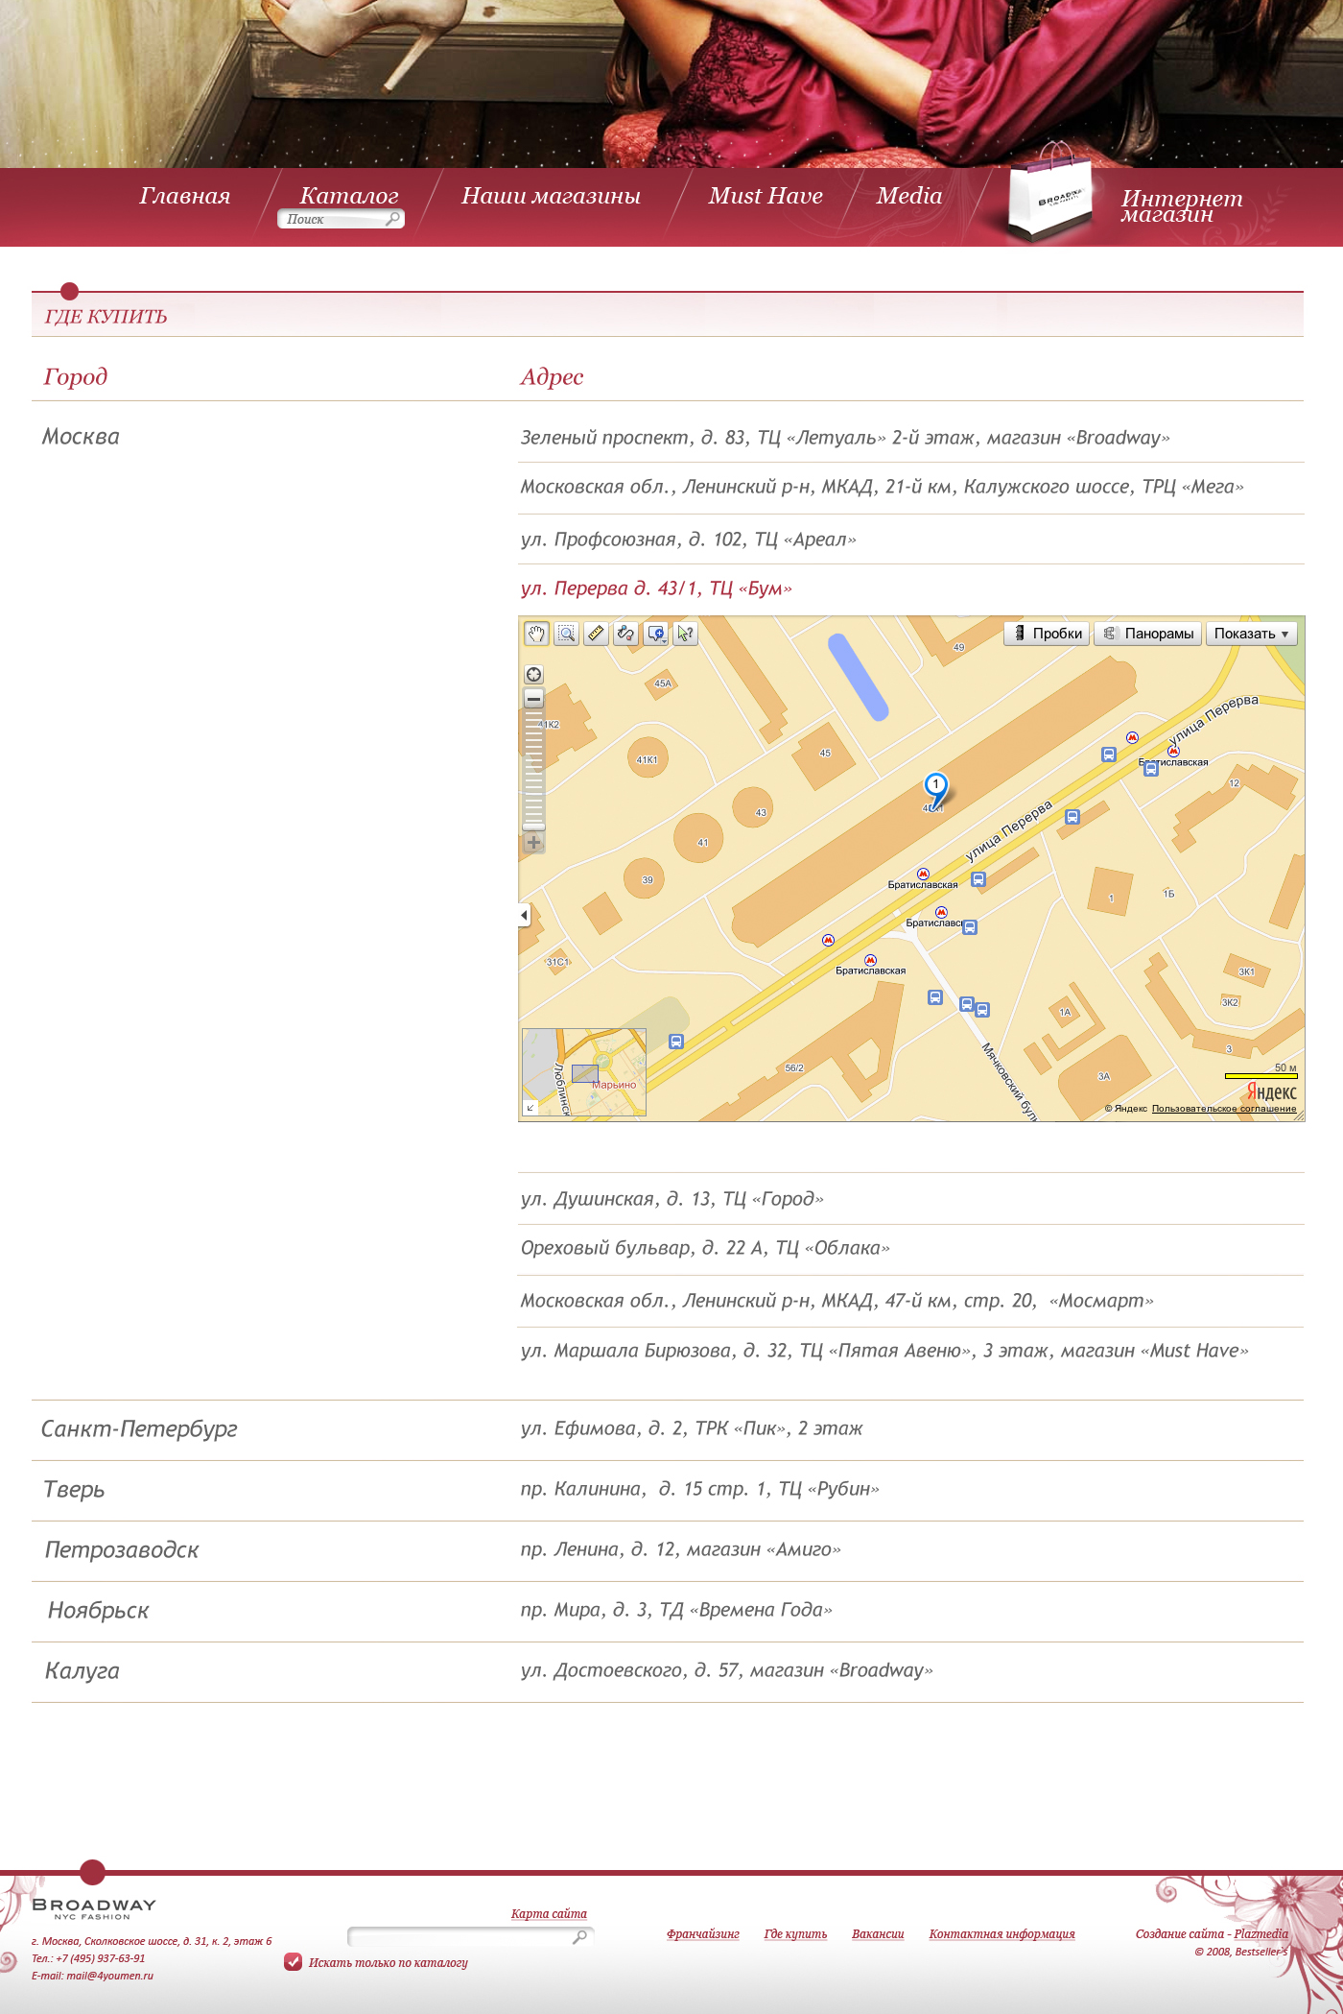Open the Главная menu item
The width and height of the screenshot is (1343, 2014).
point(185,196)
